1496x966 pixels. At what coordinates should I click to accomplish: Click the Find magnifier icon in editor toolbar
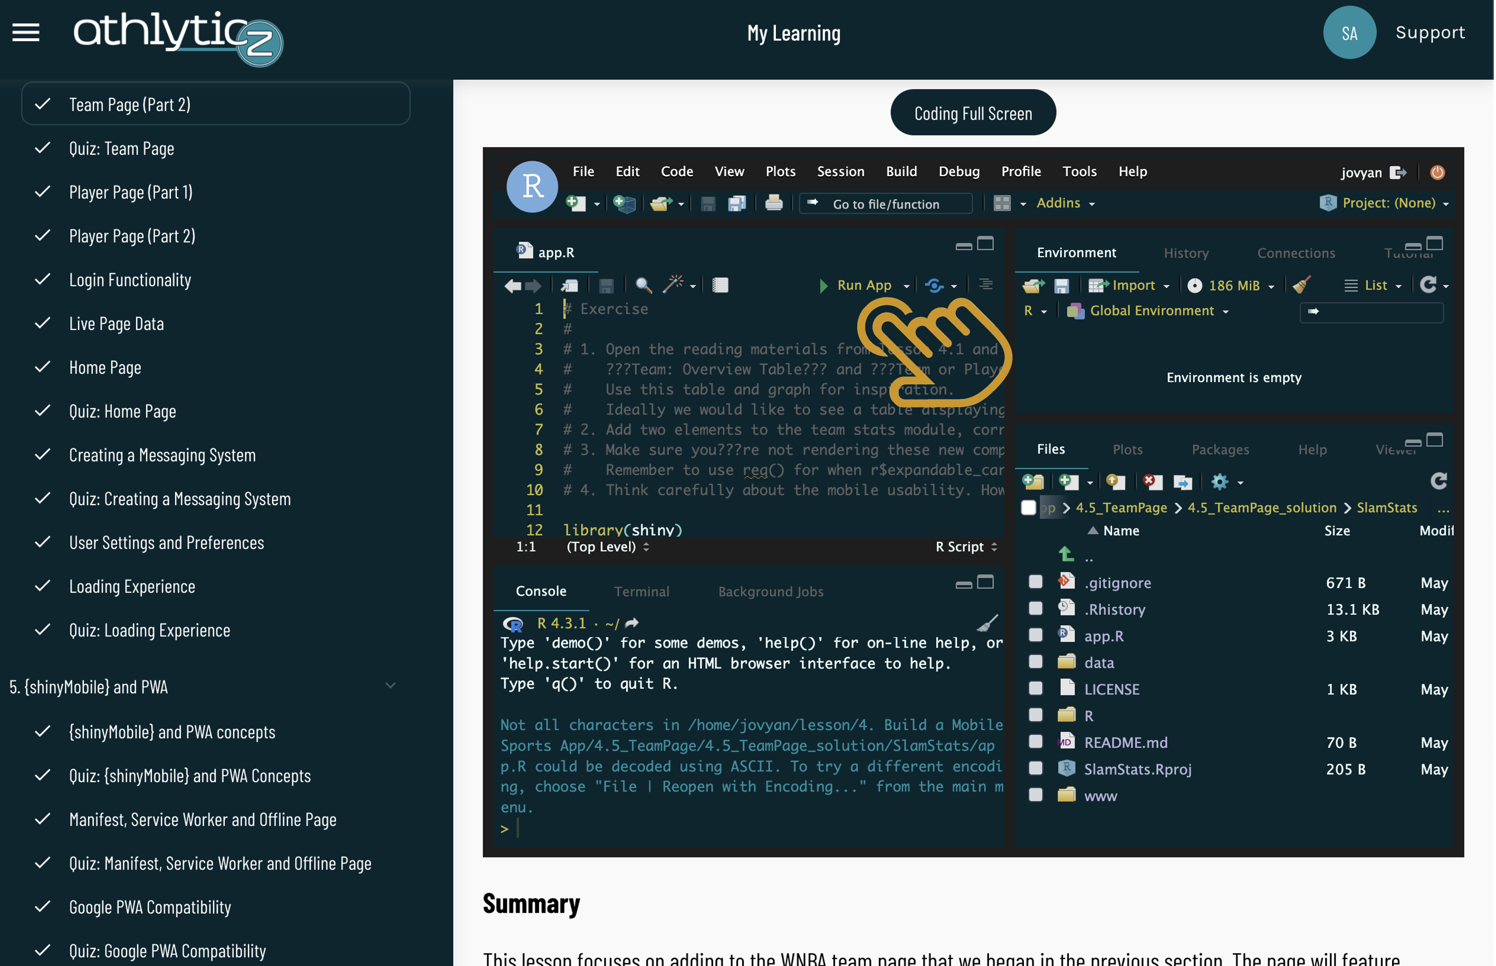644,286
